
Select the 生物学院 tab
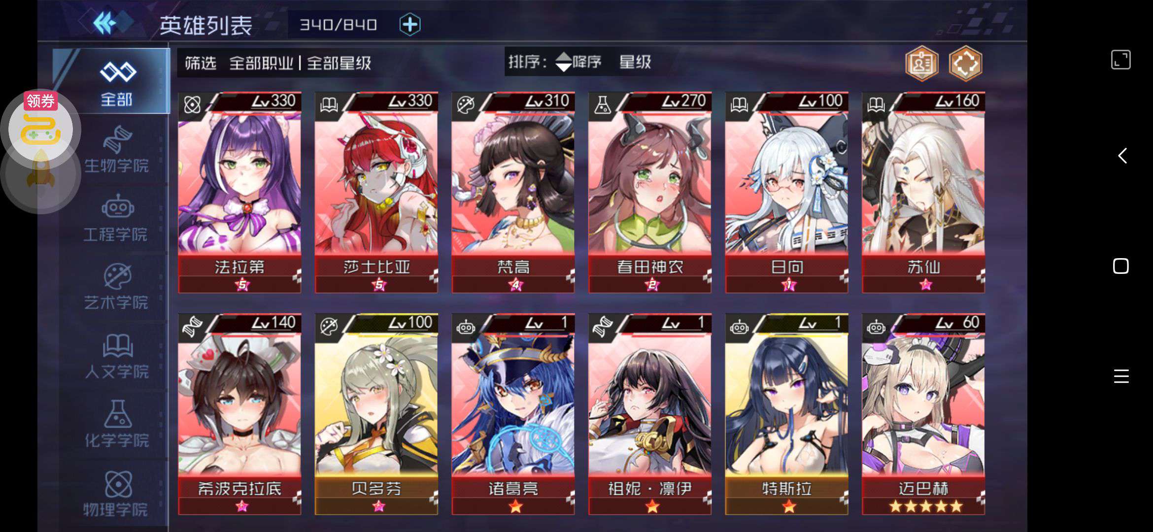[x=116, y=149]
